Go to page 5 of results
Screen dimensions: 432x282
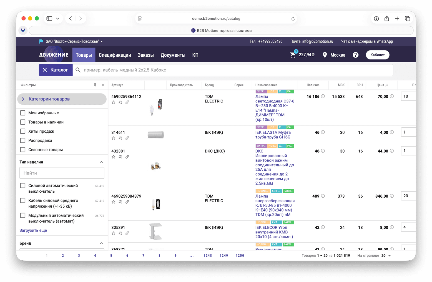(x=111, y=256)
